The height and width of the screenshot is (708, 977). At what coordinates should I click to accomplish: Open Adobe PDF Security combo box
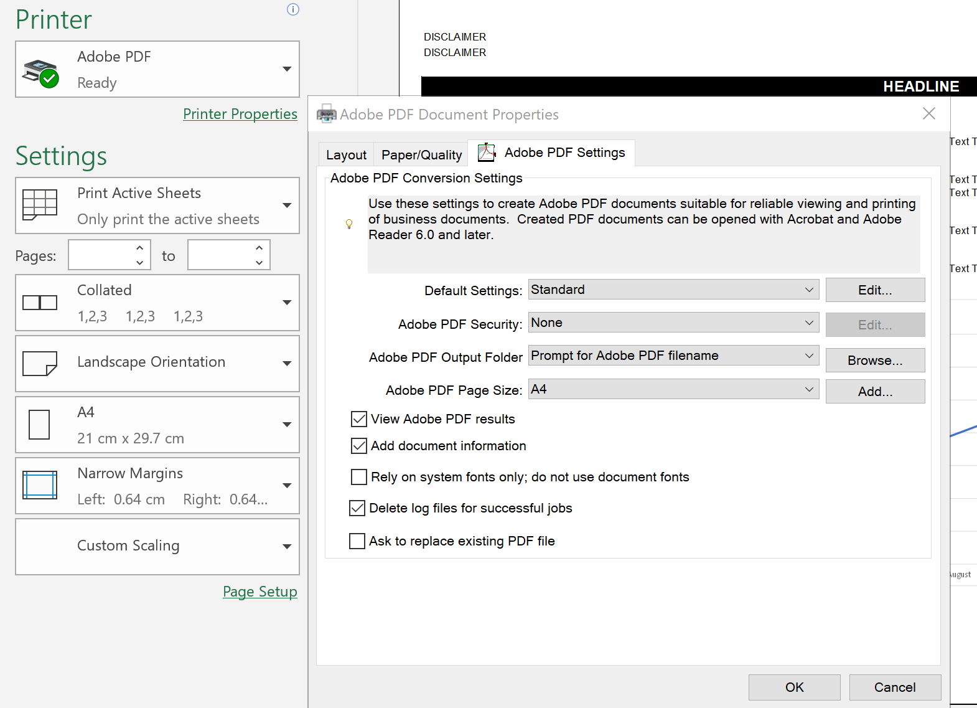[673, 323]
